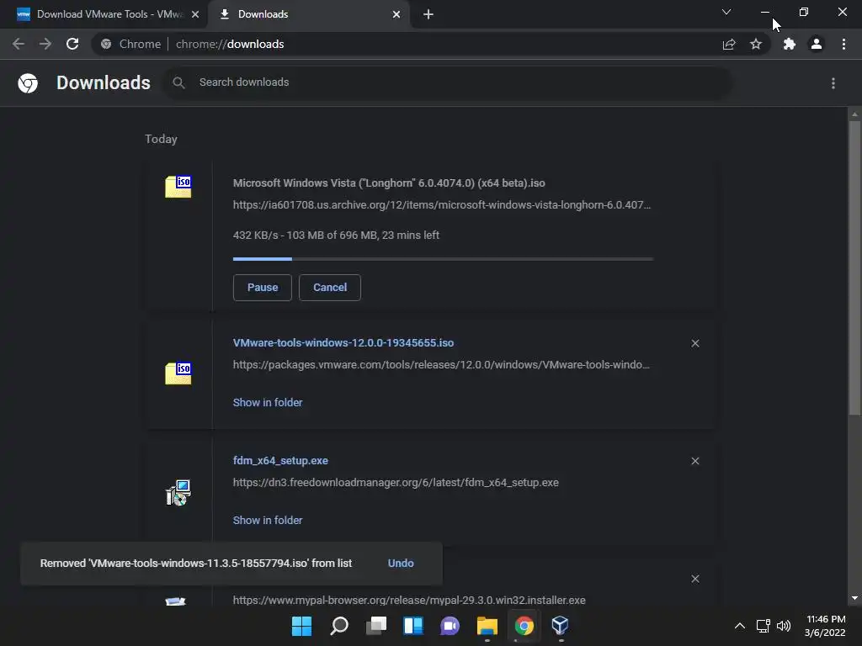Open the VMware-tools-windows-12.0.0-19345655.iso file link

click(343, 343)
